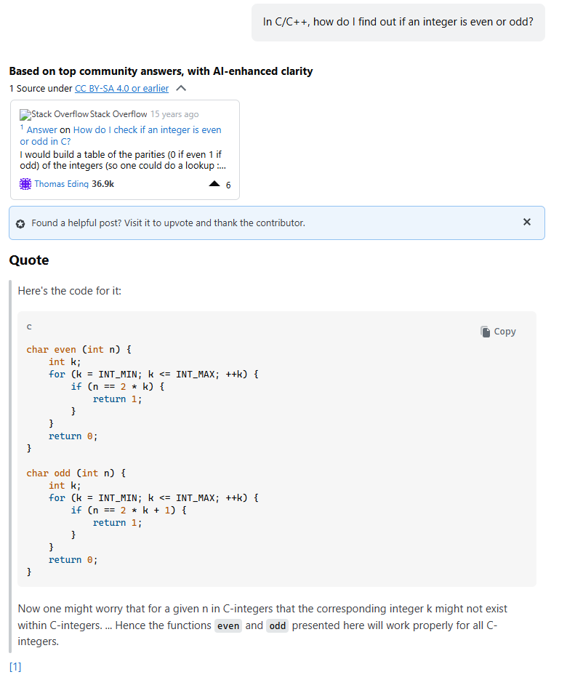
Task: Copy the code snippet with Copy button
Action: [498, 332]
